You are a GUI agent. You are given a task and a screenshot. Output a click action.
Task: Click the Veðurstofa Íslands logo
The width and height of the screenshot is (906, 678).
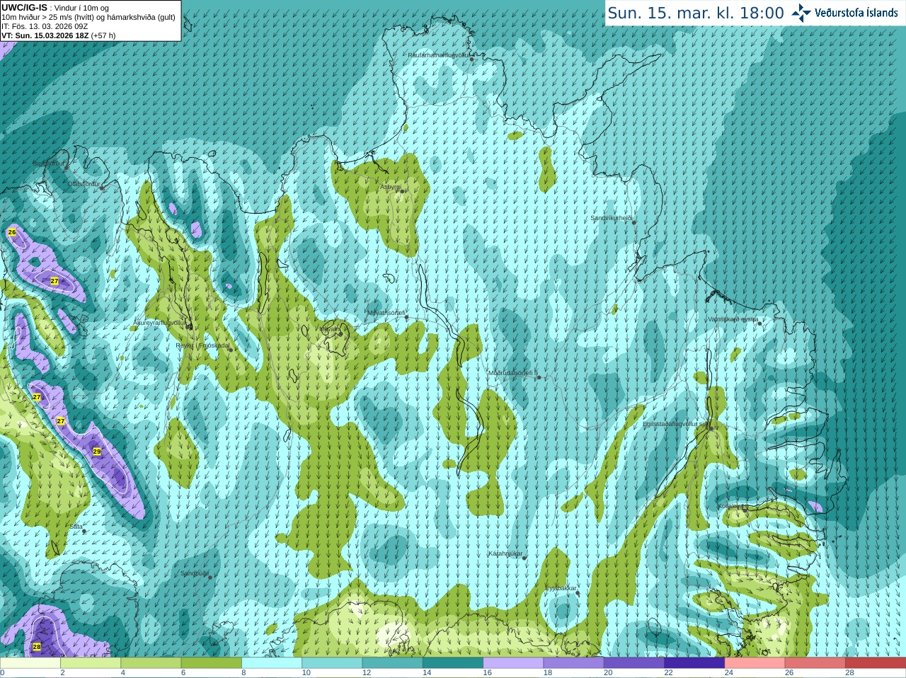[845, 13]
